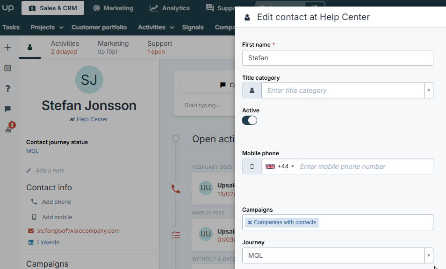Switch to the Activities 2 delayed tab

65,47
